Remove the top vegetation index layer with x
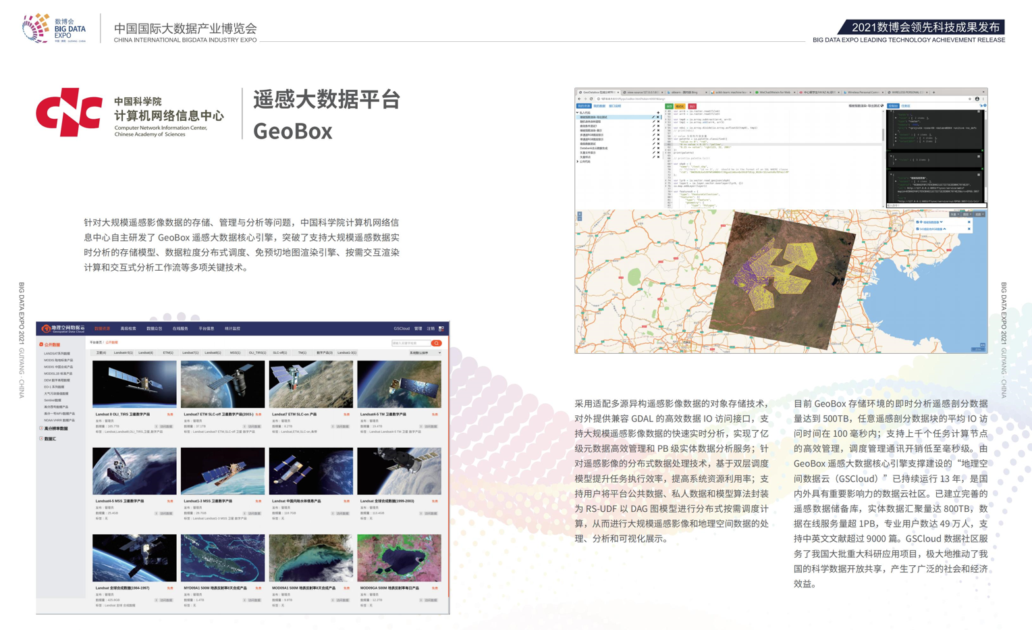1032x630 pixels. (969, 222)
